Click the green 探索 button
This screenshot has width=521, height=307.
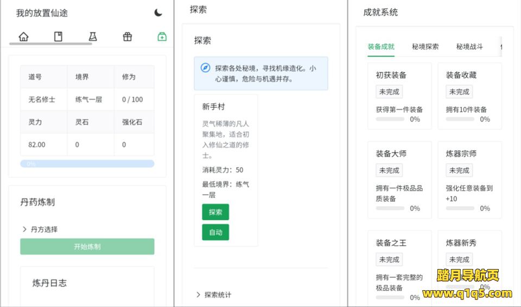[x=215, y=212]
